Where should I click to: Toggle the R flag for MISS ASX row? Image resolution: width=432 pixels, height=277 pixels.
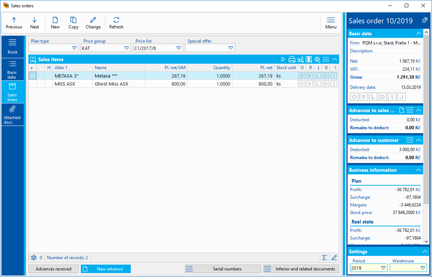coord(310,84)
